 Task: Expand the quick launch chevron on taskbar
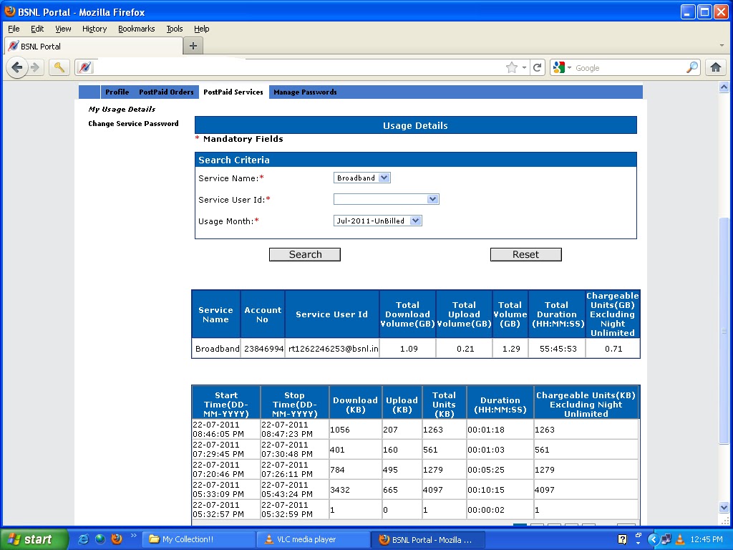[134, 536]
